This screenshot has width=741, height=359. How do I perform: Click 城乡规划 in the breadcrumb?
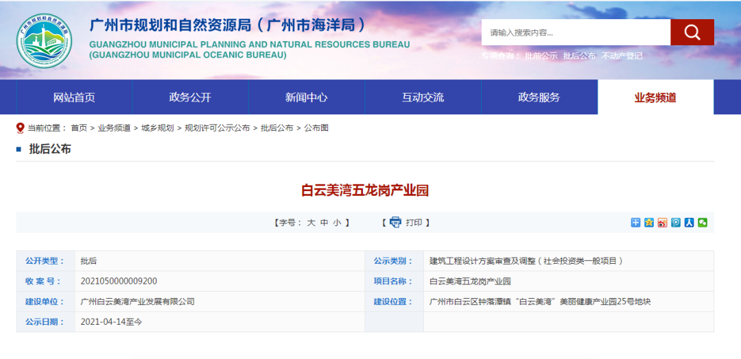pyautogui.click(x=158, y=128)
